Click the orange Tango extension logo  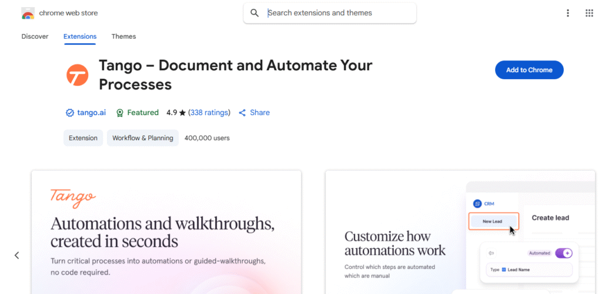pyautogui.click(x=78, y=75)
